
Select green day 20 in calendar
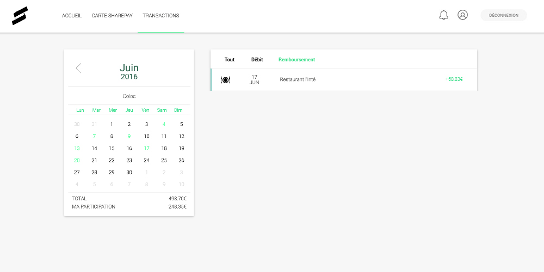[77, 160]
